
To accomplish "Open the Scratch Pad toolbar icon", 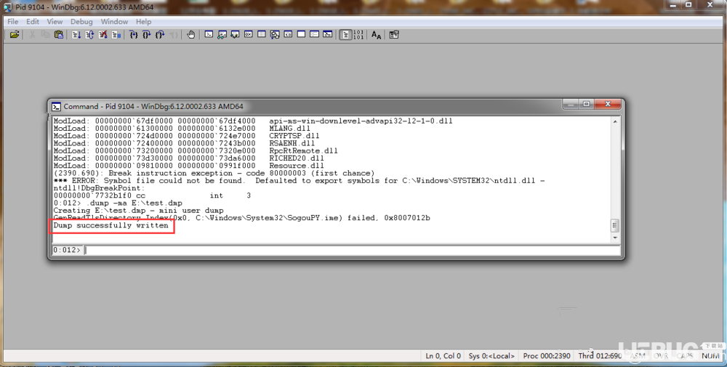I will click(302, 35).
